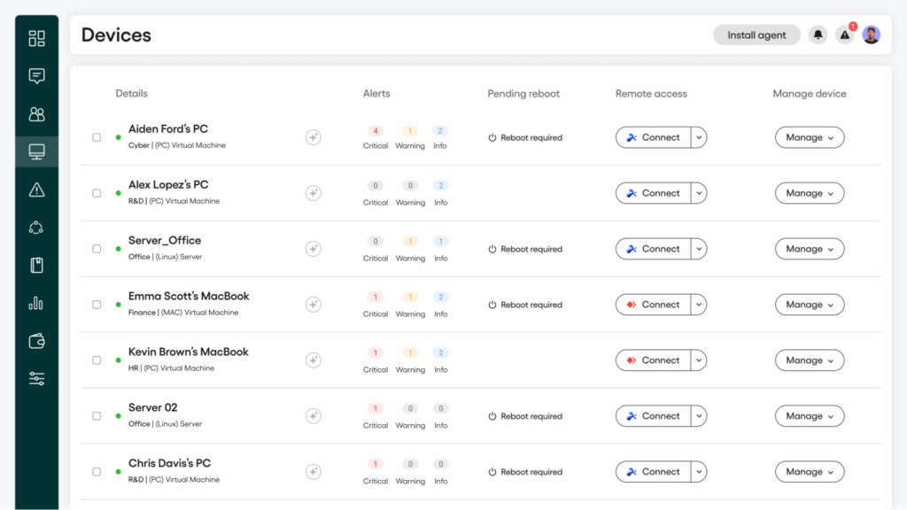Open the alerts triangle icon in sidebar
The width and height of the screenshot is (907, 510).
click(x=36, y=189)
